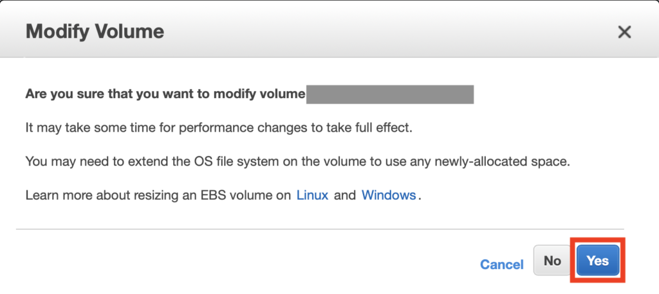Click the redacted gray volume ID box
The height and width of the screenshot is (294, 659).
(390, 94)
